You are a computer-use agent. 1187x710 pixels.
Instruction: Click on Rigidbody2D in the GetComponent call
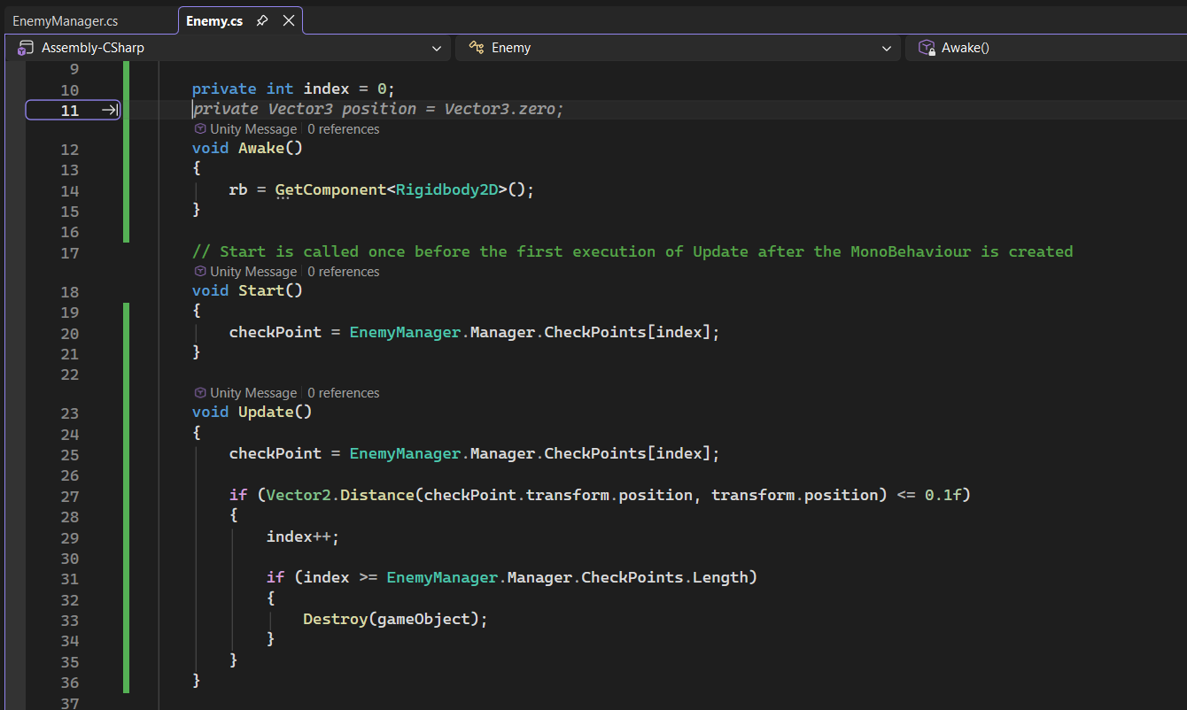(446, 189)
